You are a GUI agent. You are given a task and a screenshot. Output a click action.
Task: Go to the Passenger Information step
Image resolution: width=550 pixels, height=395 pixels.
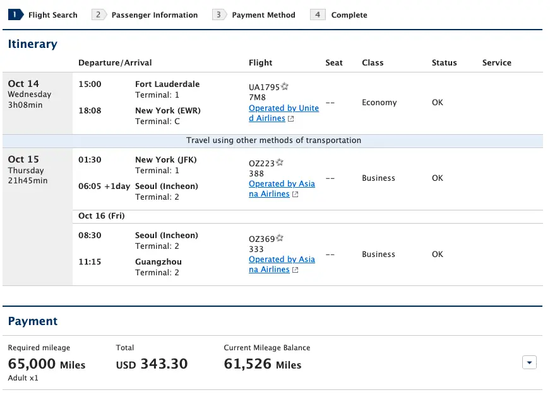coord(154,14)
